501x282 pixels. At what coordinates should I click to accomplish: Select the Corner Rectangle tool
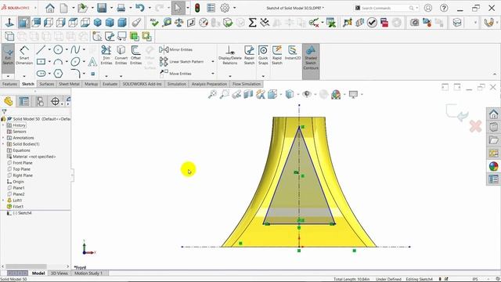(x=41, y=61)
